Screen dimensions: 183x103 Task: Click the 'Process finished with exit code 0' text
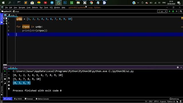coord(37,91)
